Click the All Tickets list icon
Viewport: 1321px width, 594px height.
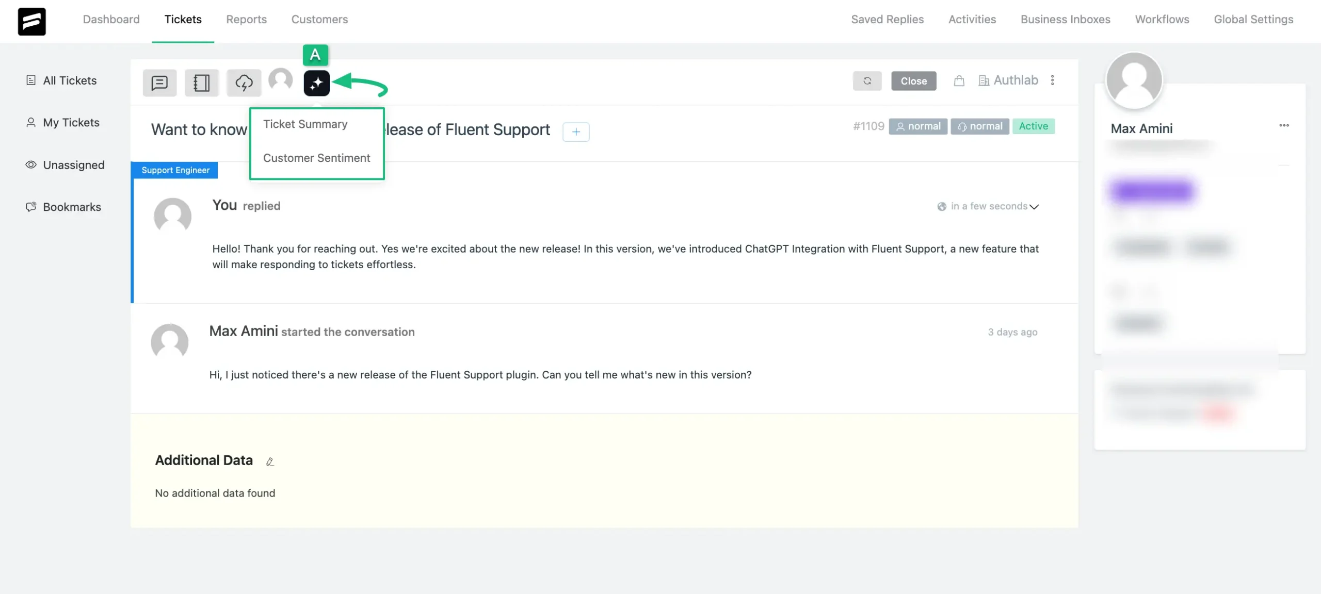[31, 80]
